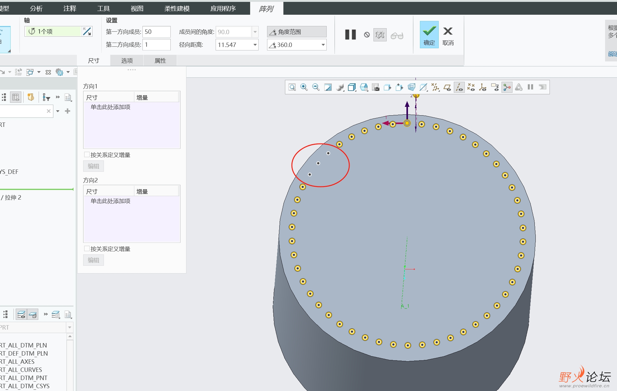
Task: Click the 第一方向成员 field showing 50
Action: 156,32
